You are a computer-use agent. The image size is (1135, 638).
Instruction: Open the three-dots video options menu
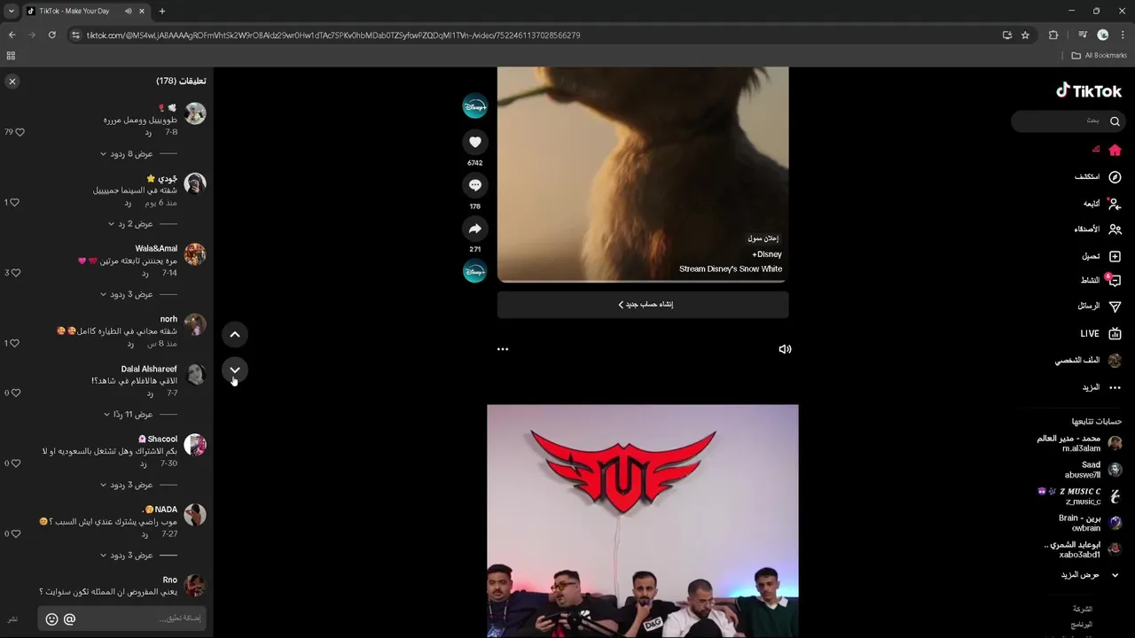[x=503, y=349]
